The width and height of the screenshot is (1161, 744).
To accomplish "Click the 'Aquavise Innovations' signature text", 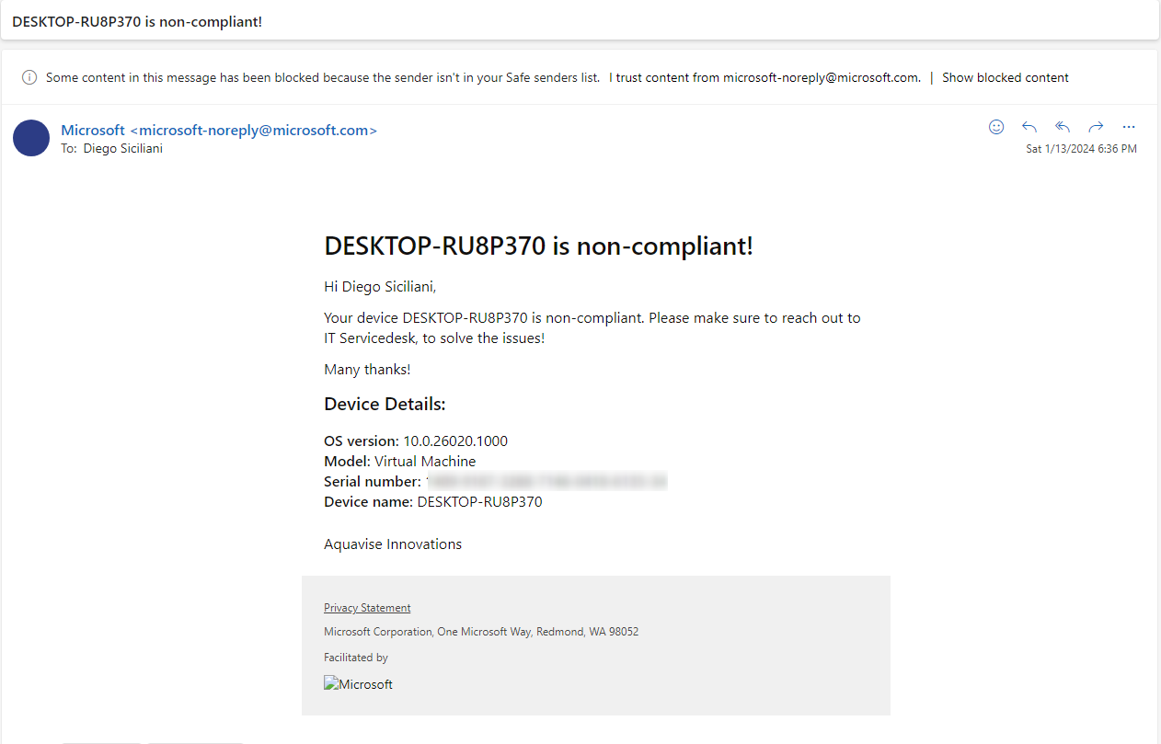I will pos(393,544).
